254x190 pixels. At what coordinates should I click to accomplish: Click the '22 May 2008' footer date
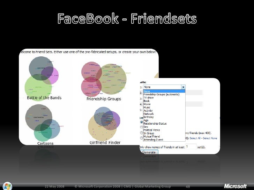(x=54, y=187)
